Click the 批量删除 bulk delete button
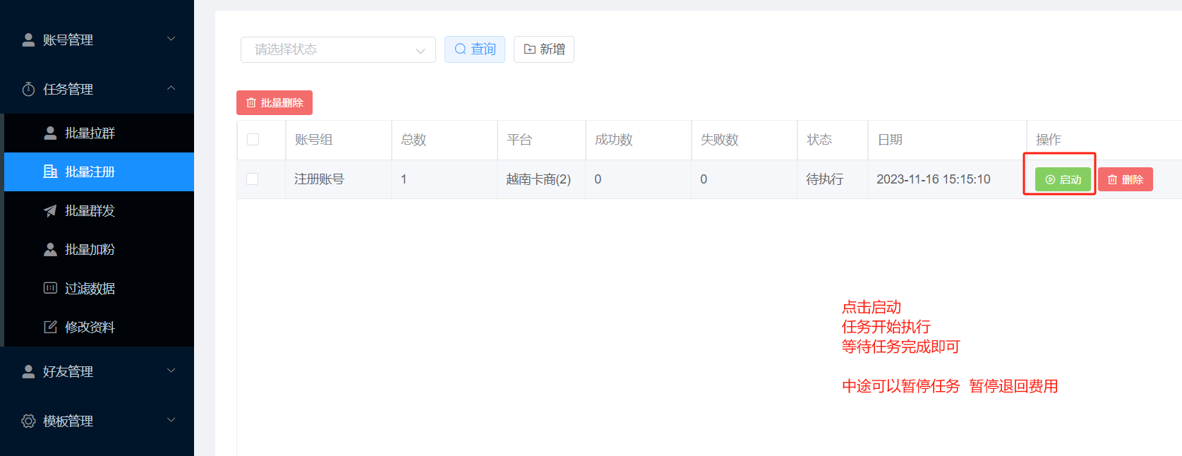Image resolution: width=1182 pixels, height=456 pixels. [275, 103]
